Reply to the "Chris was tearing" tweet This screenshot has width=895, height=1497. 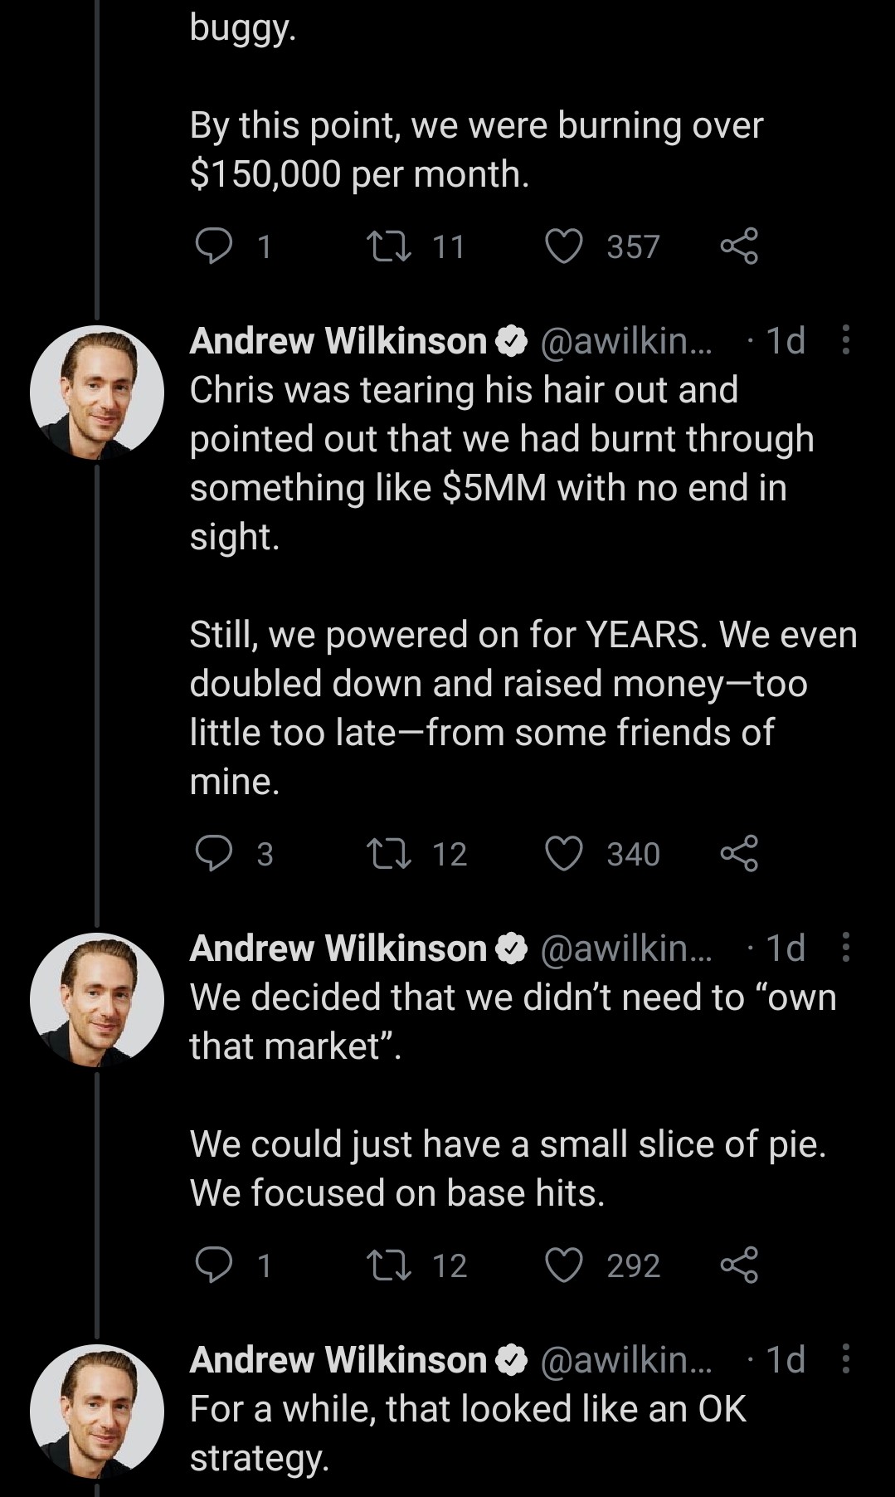(214, 854)
